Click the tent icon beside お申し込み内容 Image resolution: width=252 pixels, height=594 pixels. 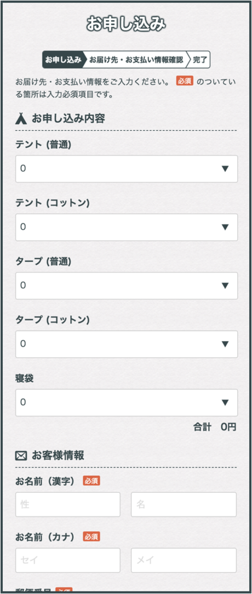point(21,119)
